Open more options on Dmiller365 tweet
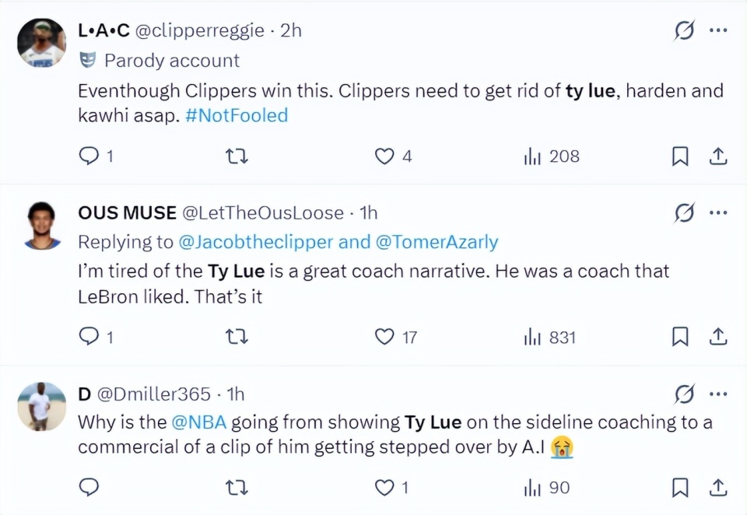This screenshot has height=515, width=747. (x=717, y=394)
